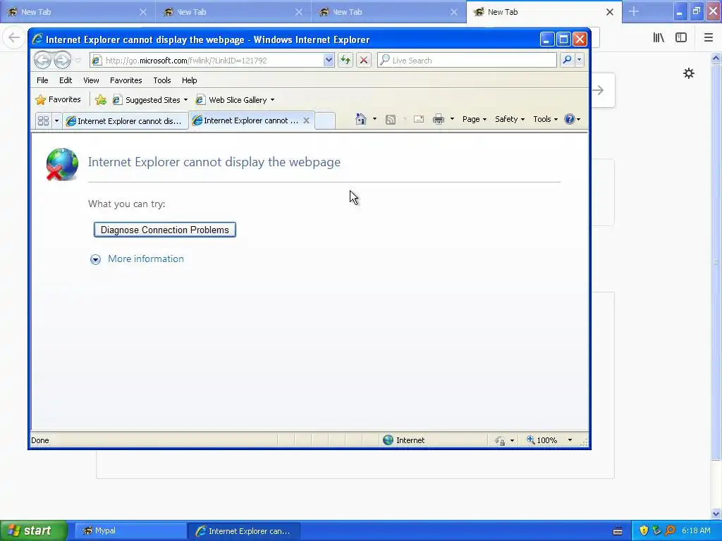Click Mypal back arrow button
The image size is (722, 541).
pyautogui.click(x=14, y=37)
